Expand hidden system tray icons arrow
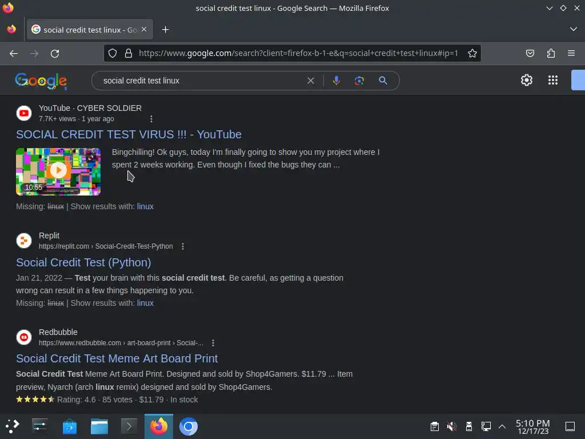The image size is (585, 439). (x=502, y=426)
